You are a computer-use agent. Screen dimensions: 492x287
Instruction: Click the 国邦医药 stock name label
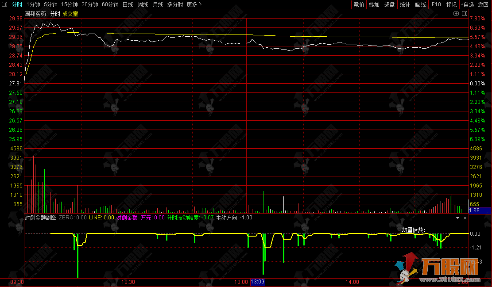35,14
